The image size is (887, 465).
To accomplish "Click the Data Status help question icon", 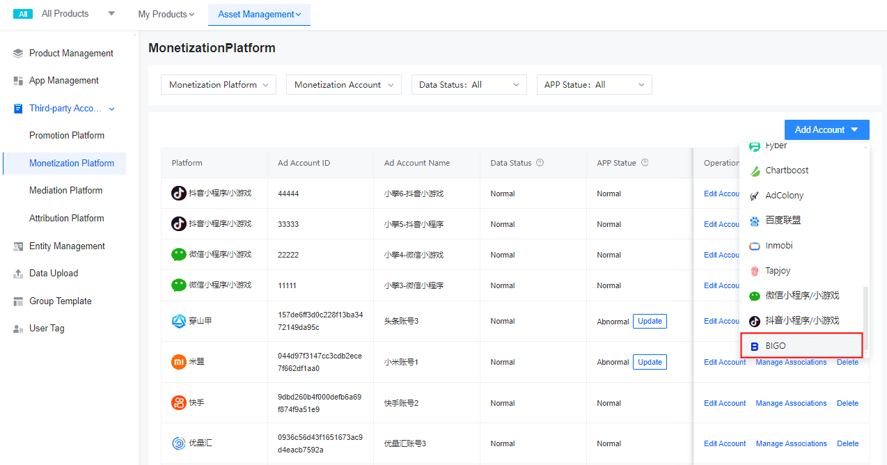I will (x=540, y=163).
